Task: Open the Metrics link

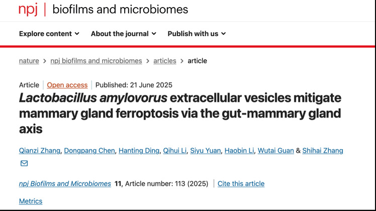Action: [31, 201]
